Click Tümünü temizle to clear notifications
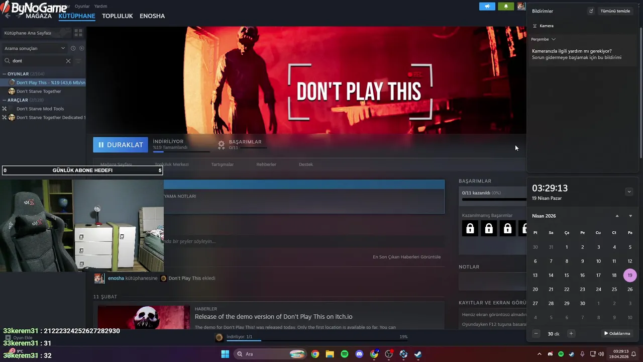This screenshot has height=362, width=643. click(615, 11)
